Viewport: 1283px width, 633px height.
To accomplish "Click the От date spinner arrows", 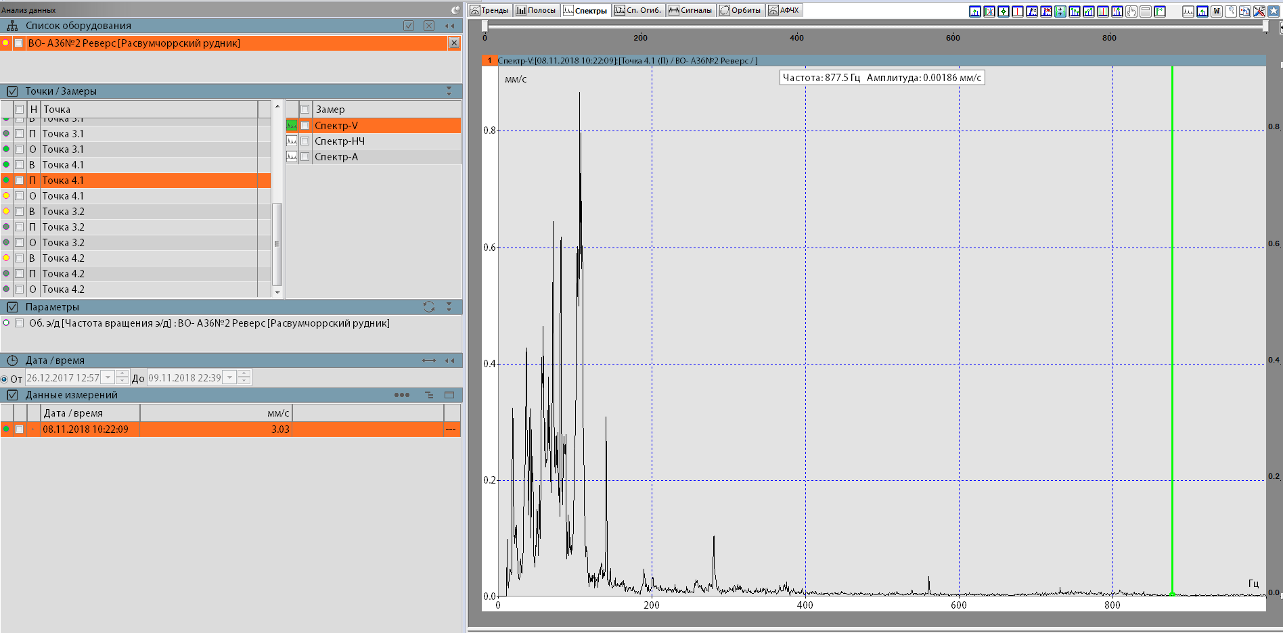I will point(122,377).
